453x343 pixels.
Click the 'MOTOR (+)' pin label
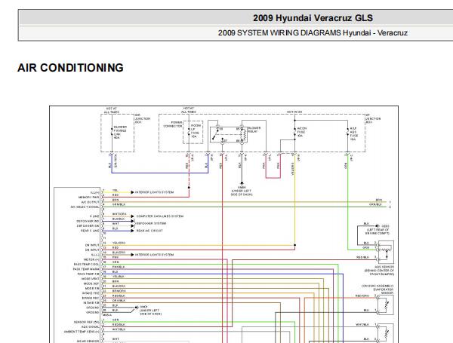(x=91, y=259)
